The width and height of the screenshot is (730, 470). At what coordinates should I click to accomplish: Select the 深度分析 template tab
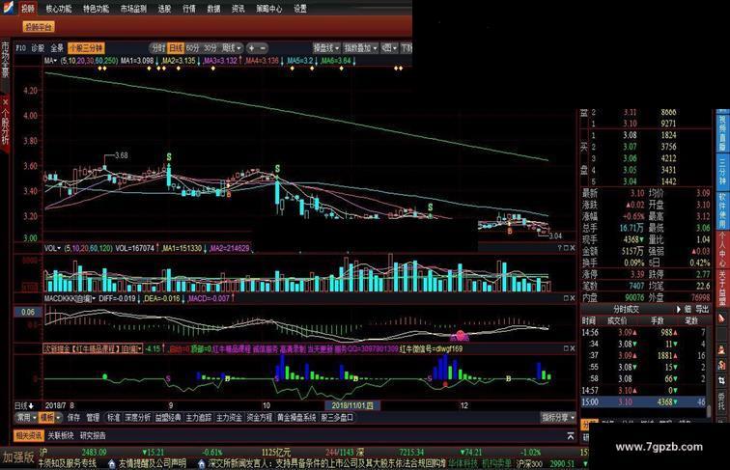click(137, 418)
